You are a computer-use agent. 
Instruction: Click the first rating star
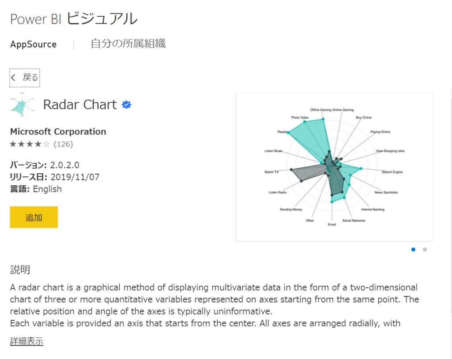(13, 144)
